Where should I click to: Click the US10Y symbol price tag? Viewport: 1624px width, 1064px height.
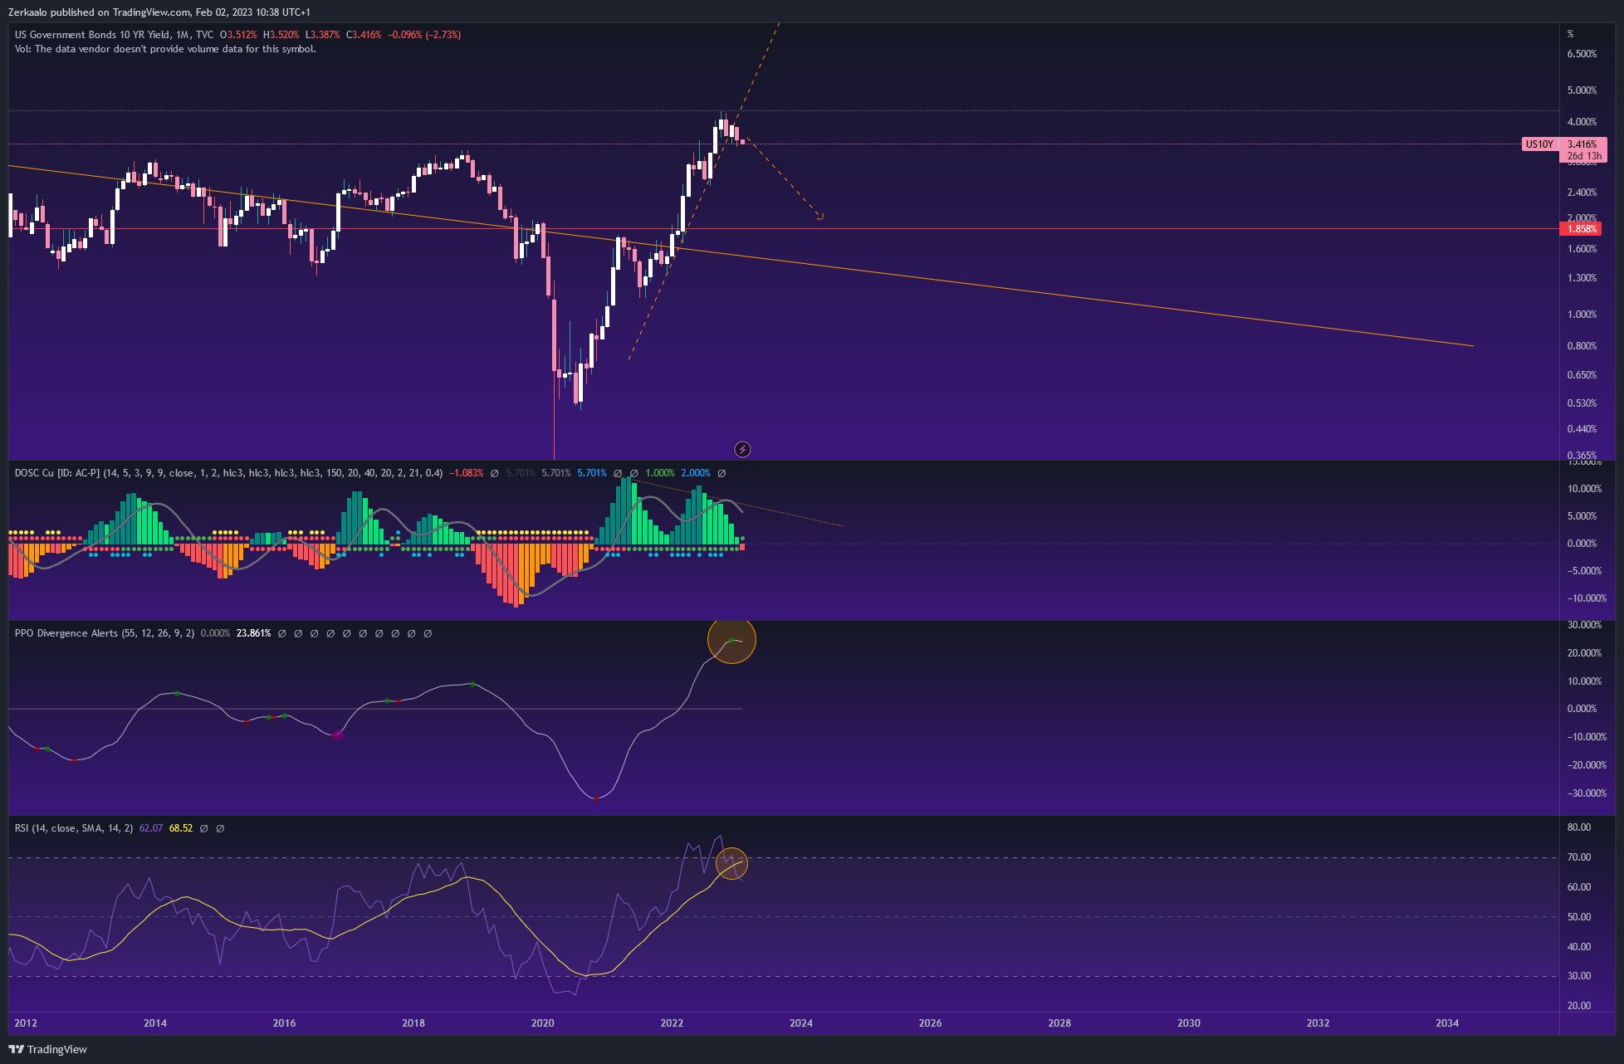pyautogui.click(x=1538, y=144)
